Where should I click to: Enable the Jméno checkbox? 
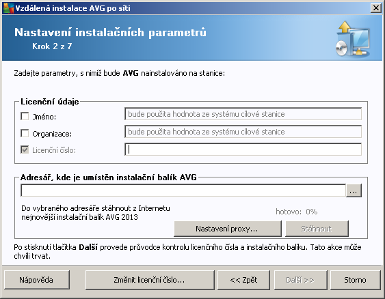(25, 116)
